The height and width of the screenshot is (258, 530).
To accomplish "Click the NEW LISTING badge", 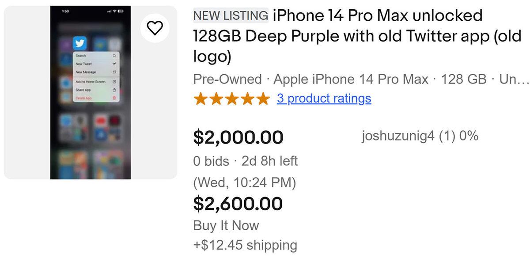I will click(231, 16).
